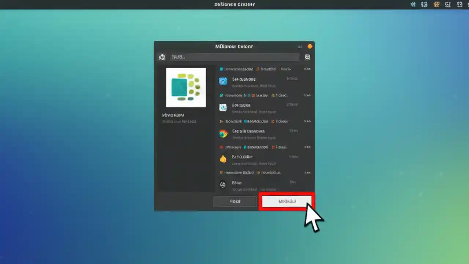Viewport: 469px width, 264px height.
Task: Select the yellow Euro sube app icon
Action: point(223,159)
